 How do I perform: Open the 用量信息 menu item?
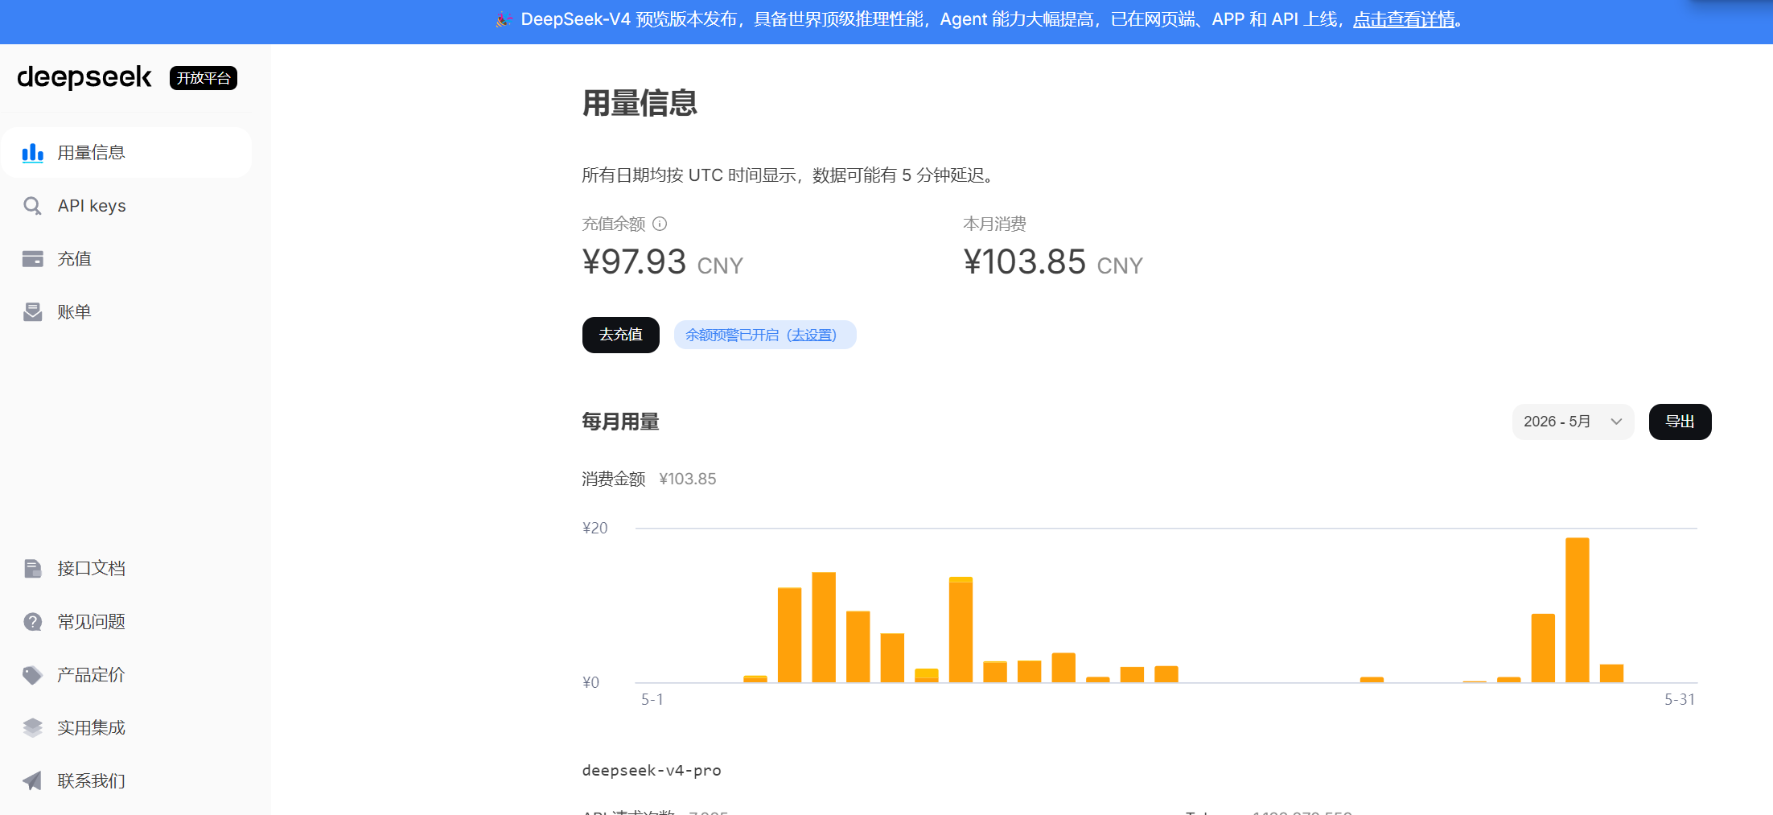(126, 153)
